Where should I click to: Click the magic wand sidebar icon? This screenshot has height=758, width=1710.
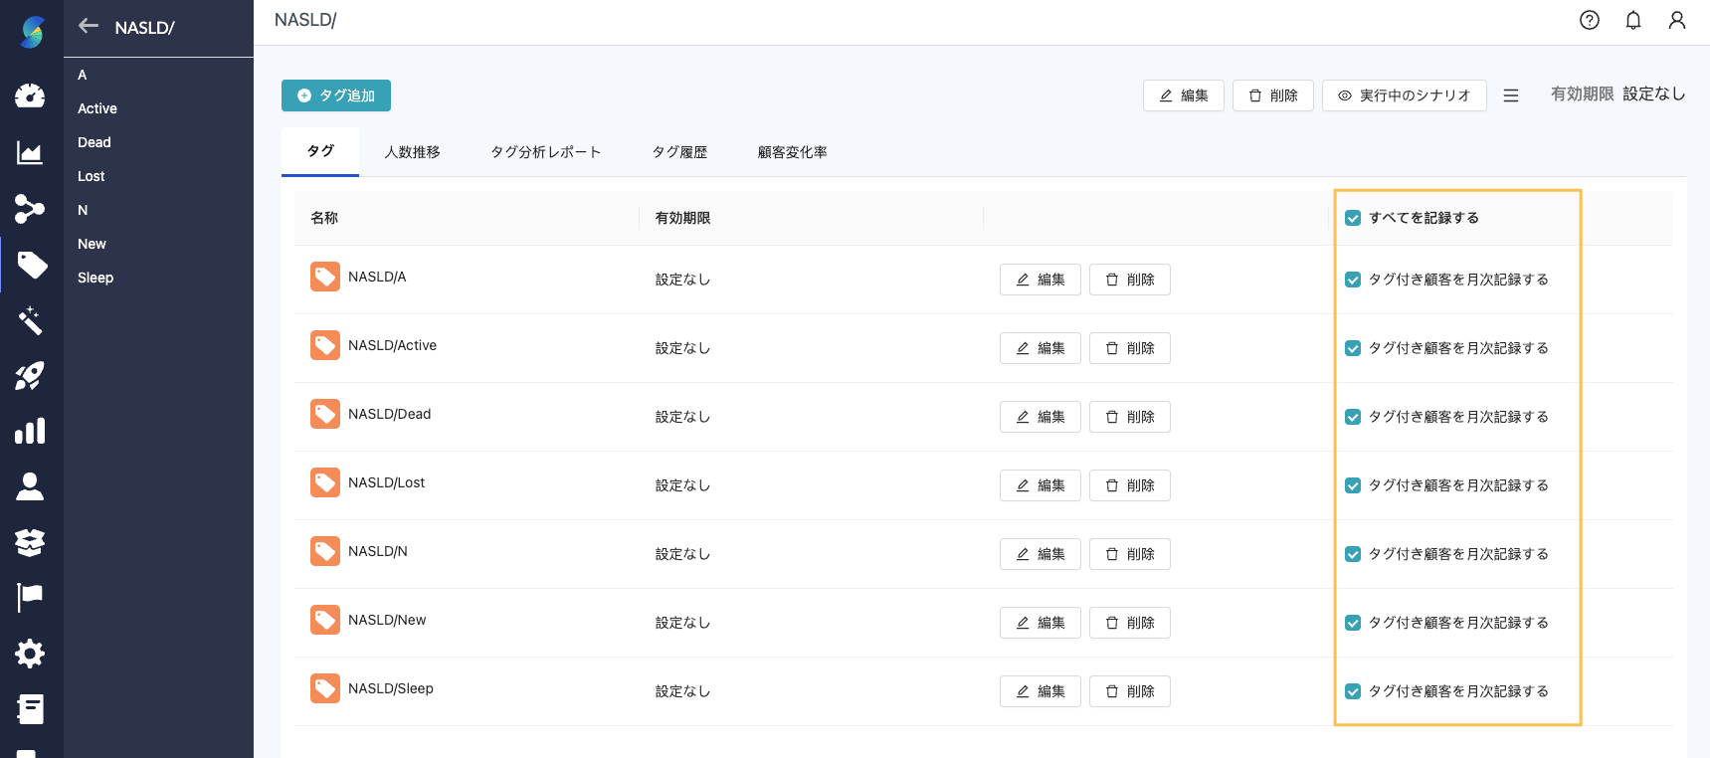[30, 320]
